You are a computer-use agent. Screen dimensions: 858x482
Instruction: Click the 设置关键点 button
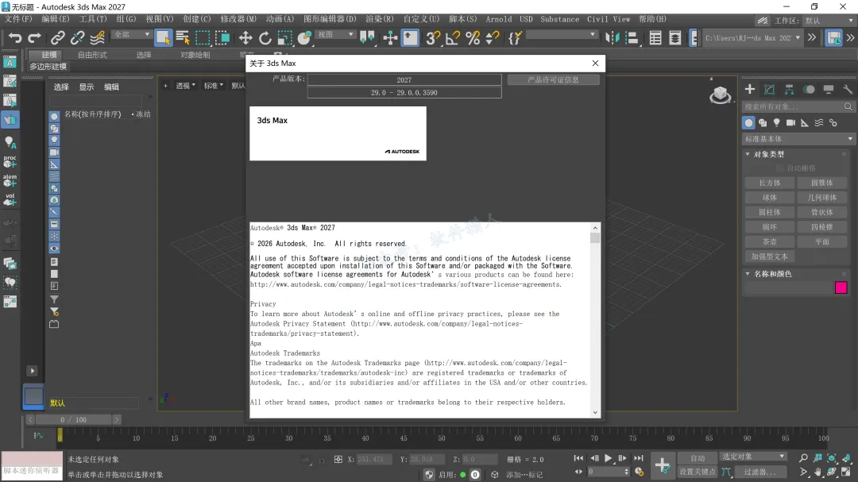698,472
